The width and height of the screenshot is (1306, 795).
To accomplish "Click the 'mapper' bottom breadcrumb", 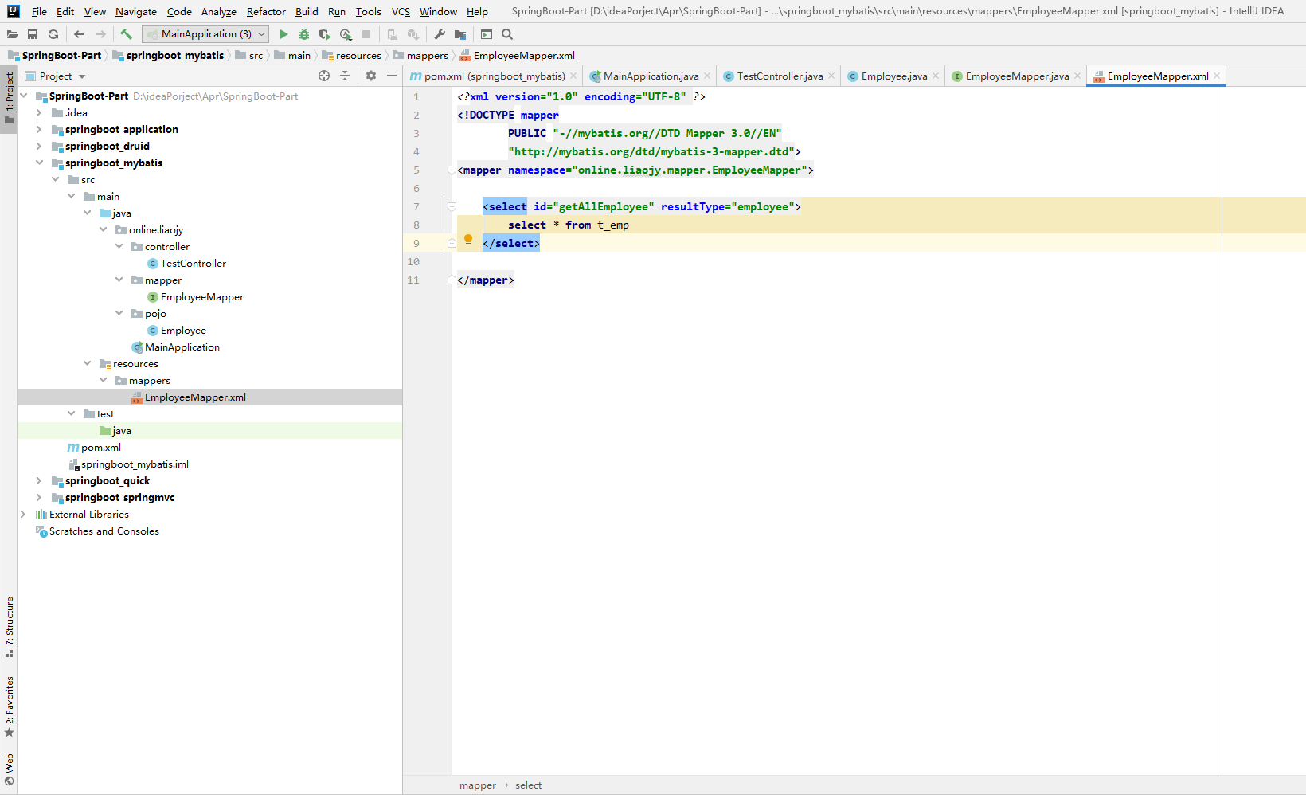I will (x=477, y=785).
